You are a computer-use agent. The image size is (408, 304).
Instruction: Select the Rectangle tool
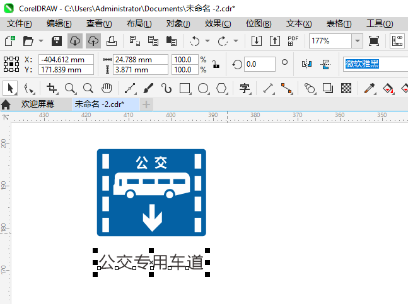coord(185,89)
